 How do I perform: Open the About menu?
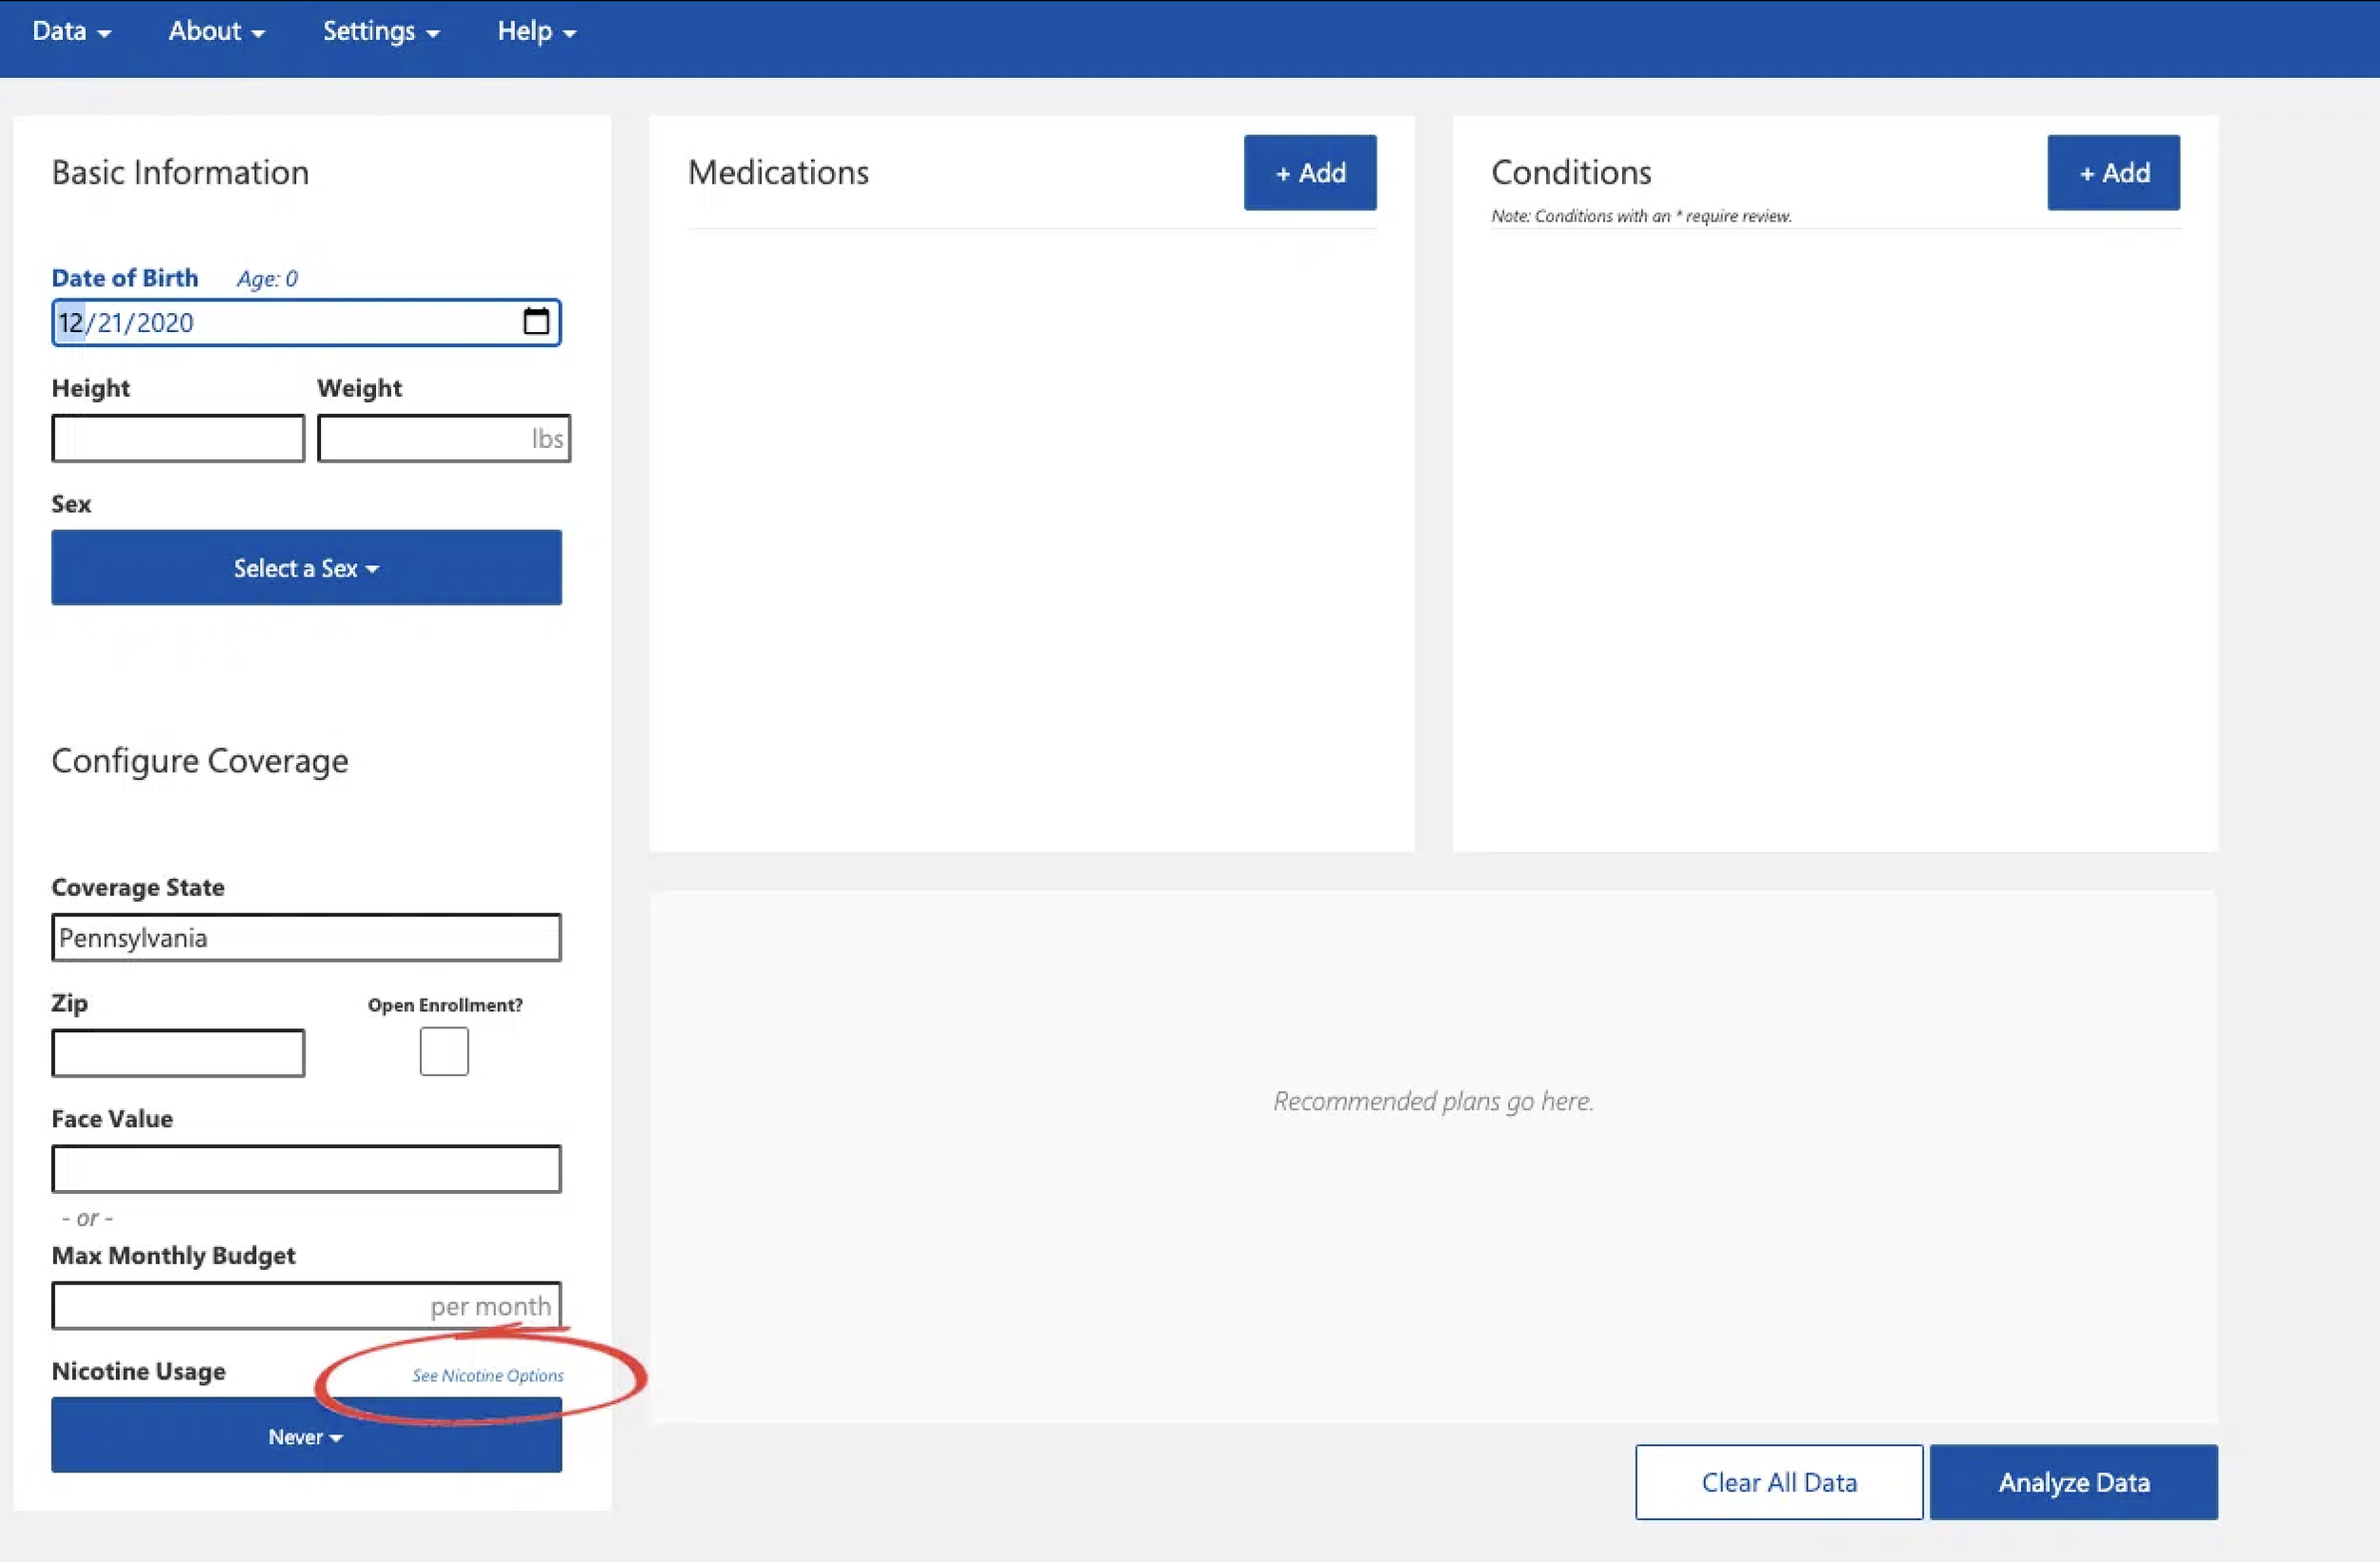tap(216, 32)
